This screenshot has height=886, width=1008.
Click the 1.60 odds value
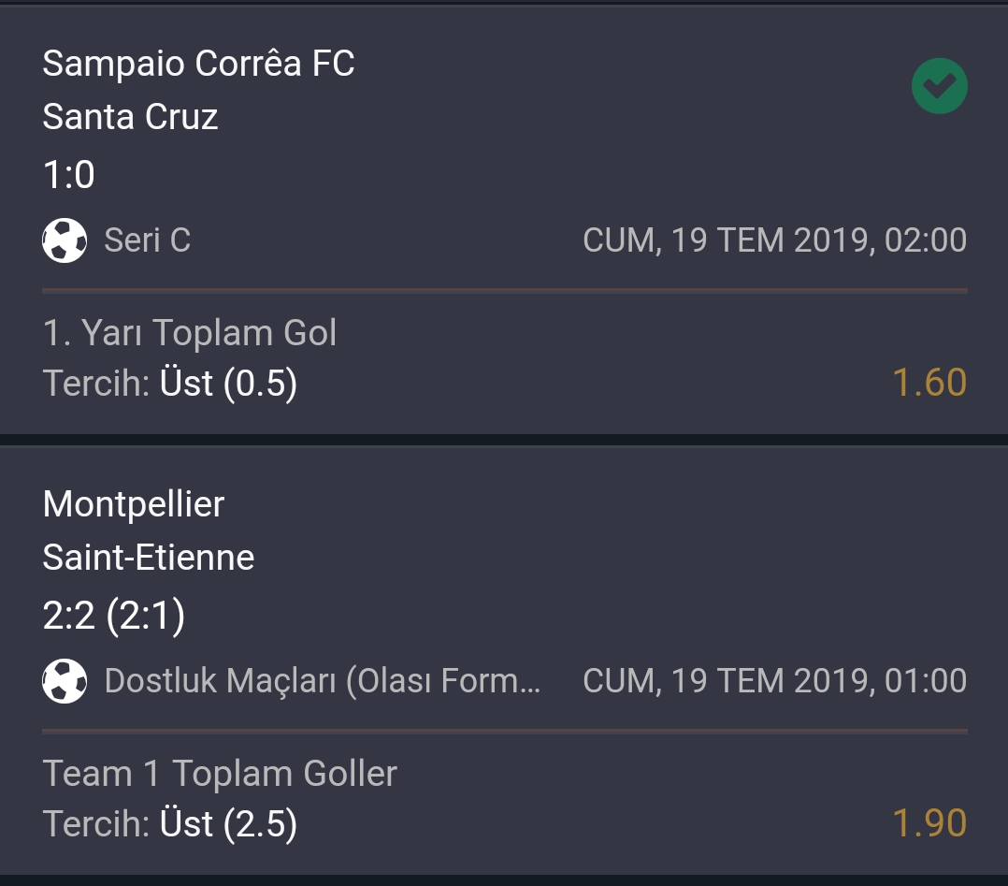[929, 383]
